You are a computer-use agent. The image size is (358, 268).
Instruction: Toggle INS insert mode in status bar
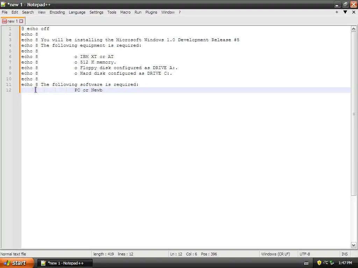click(x=344, y=254)
